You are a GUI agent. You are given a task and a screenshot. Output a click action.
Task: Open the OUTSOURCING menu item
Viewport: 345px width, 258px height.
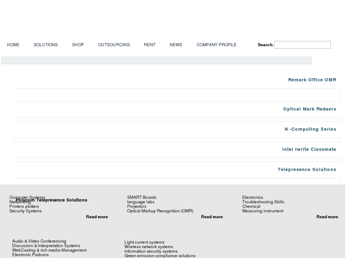114,45
